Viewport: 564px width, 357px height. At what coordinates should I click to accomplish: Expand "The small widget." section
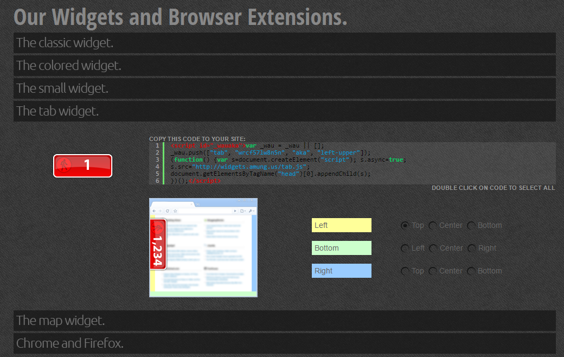tap(285, 88)
